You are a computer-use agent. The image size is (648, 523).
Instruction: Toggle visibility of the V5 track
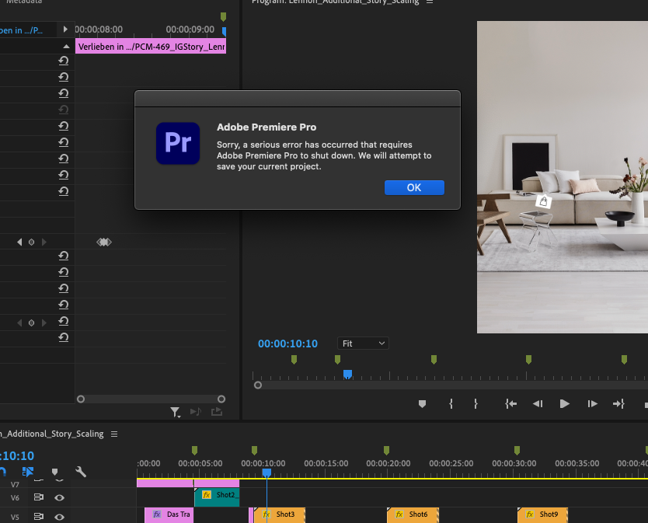point(59,517)
